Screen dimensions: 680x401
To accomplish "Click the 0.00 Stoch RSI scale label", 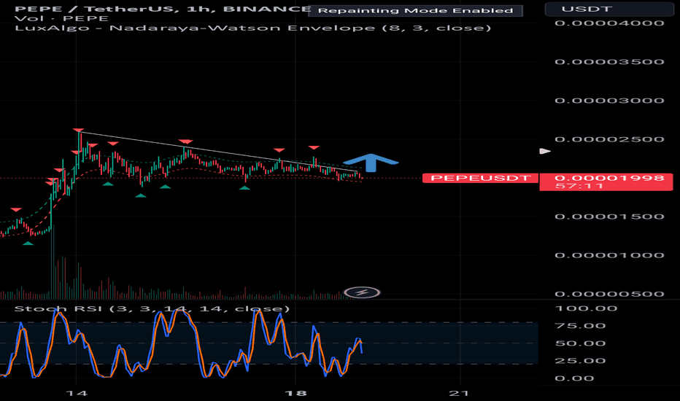I will tap(574, 378).
